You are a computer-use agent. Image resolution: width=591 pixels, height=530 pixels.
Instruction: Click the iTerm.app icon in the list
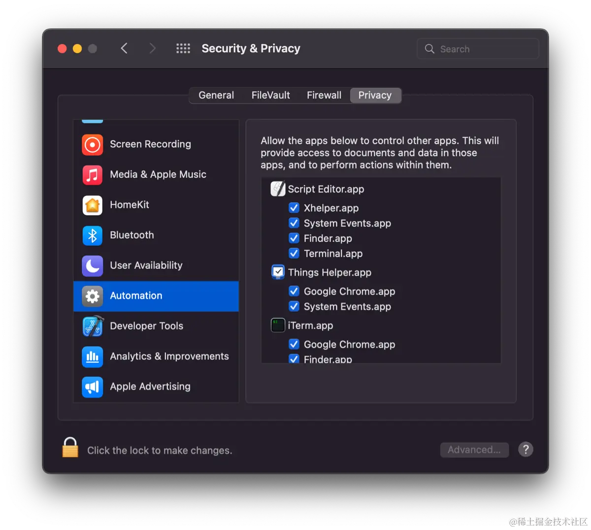277,325
